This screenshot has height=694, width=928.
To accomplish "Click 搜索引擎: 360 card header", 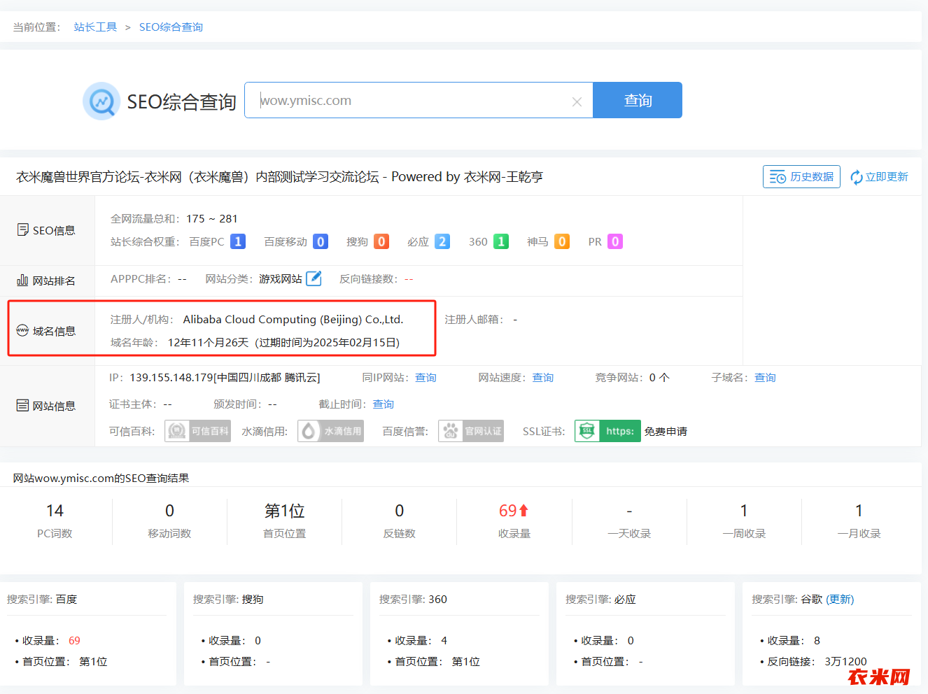I will (x=413, y=600).
